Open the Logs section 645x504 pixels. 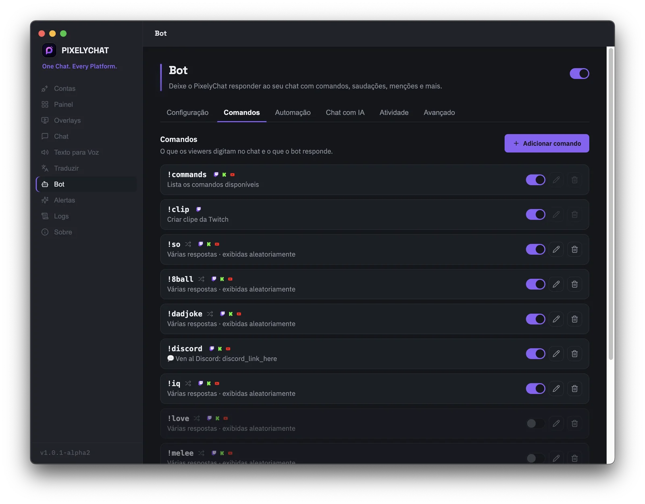point(86,216)
